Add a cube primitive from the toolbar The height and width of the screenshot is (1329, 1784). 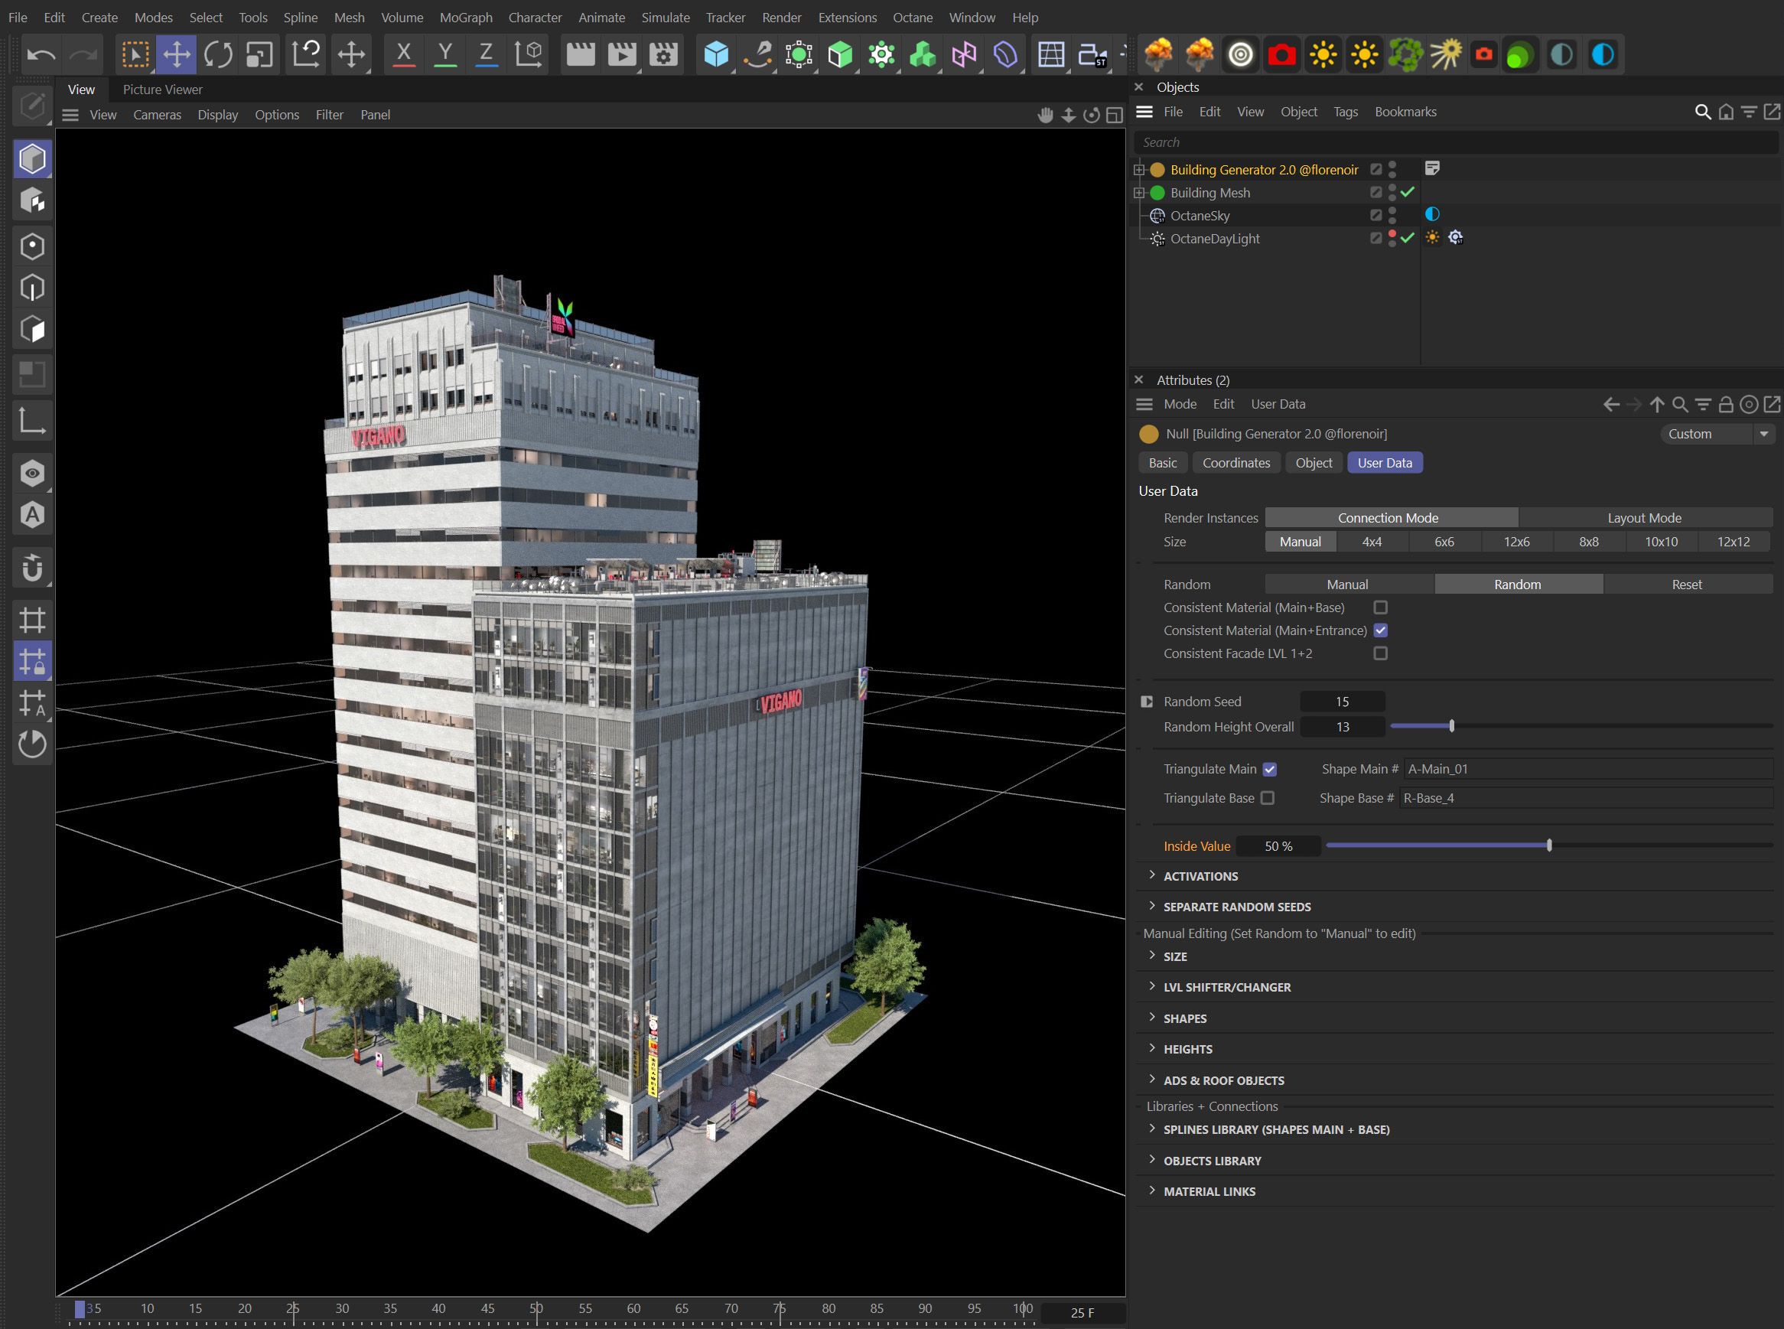point(716,54)
